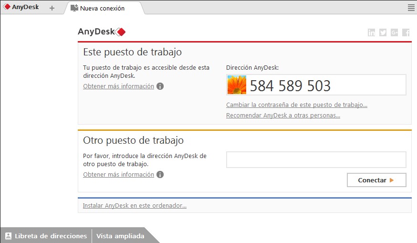Click the remote address input field
Screen dimensions: 417x243
click(x=316, y=159)
